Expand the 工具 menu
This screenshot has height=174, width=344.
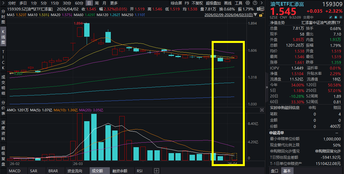(239, 3)
